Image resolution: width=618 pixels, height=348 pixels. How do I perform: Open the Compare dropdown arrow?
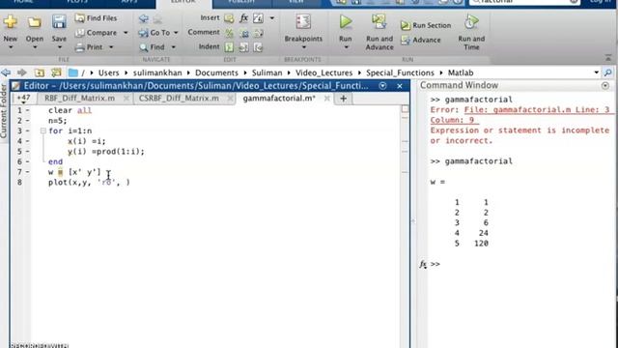pyautogui.click(x=126, y=33)
